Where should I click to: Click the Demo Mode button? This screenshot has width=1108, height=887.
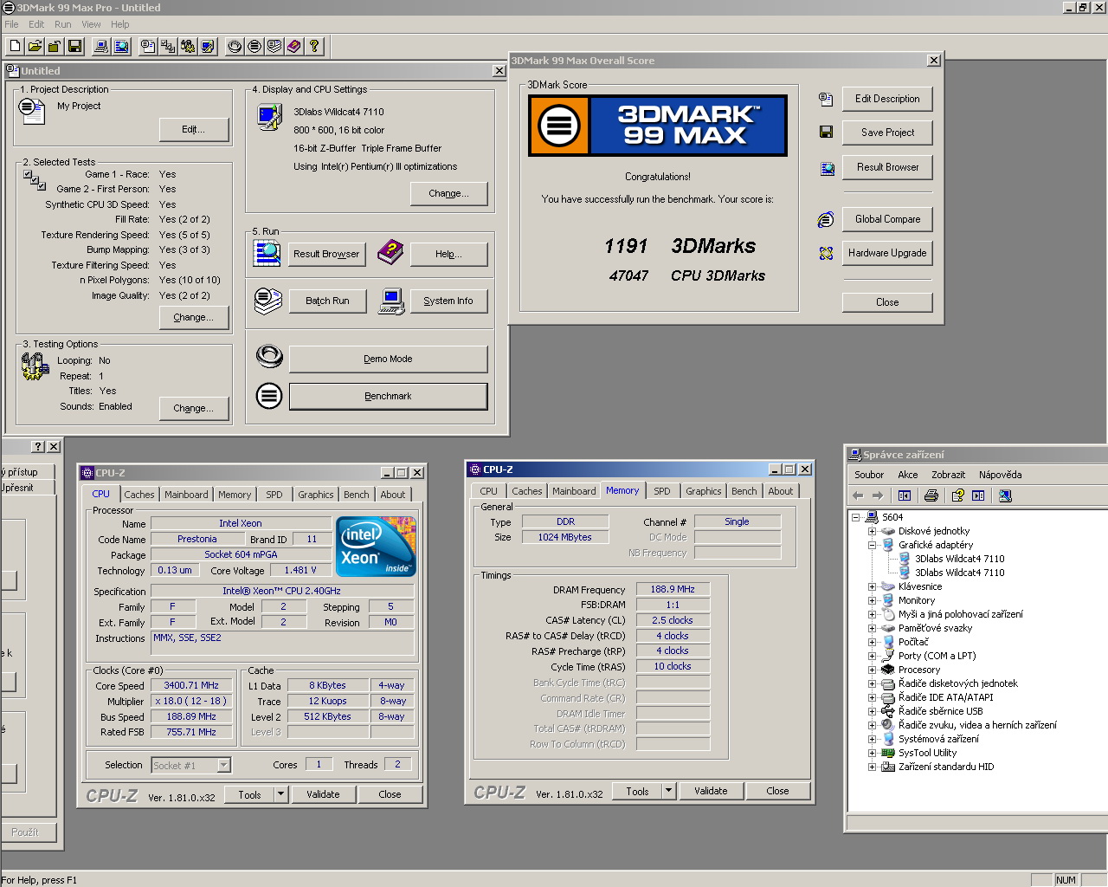(388, 359)
